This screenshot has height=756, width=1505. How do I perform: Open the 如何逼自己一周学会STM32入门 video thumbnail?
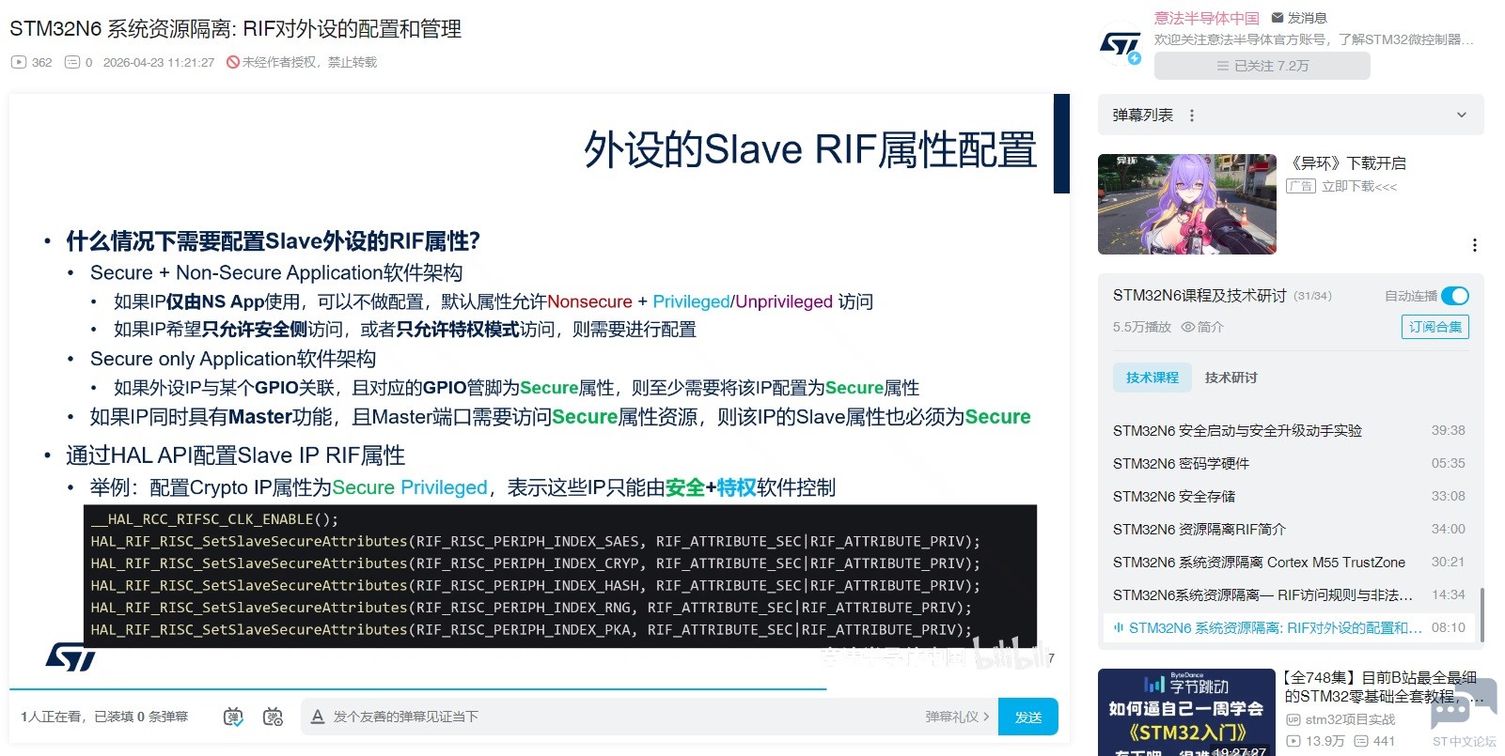pos(1186,712)
